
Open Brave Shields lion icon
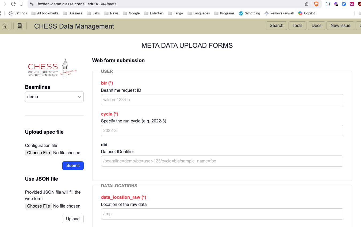pyautogui.click(x=316, y=4)
